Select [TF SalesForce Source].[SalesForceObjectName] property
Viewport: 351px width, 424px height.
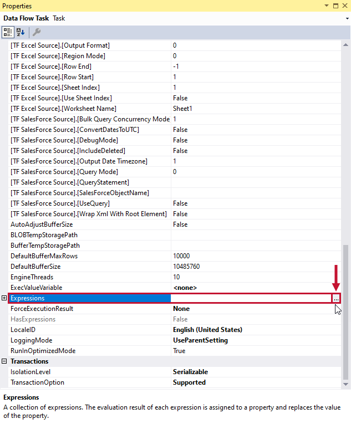click(x=79, y=193)
